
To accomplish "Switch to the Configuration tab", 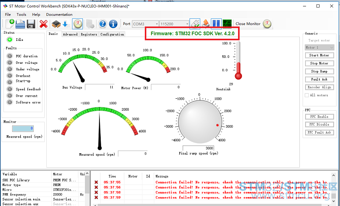I will 112,34.
